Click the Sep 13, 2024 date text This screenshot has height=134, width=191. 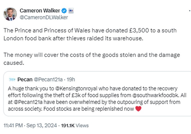coord(42,126)
